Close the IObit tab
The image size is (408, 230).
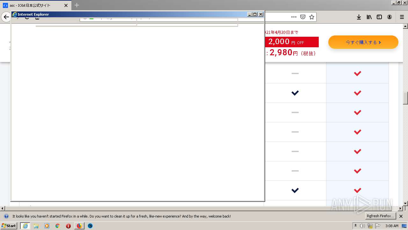click(x=66, y=5)
